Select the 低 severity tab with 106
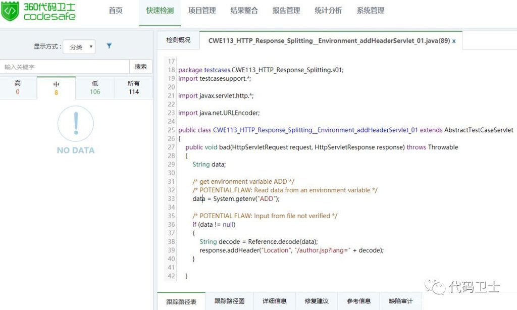The height and width of the screenshot is (310, 517). click(95, 87)
